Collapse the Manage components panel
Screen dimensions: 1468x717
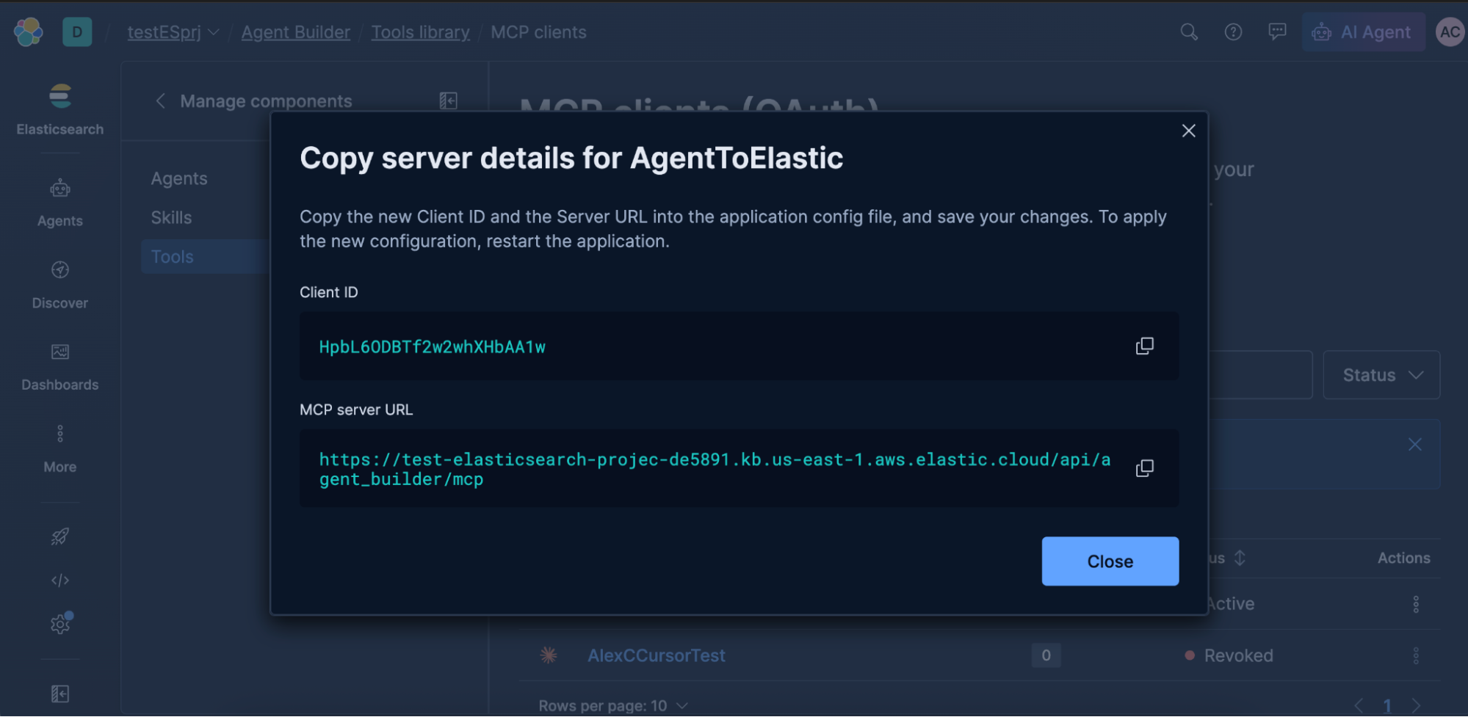[x=448, y=101]
